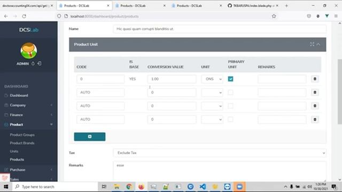Viewport: 342px width, 192px height.
Task: Click the admin profile icon beside ADMIN
Action: [x=33, y=63]
